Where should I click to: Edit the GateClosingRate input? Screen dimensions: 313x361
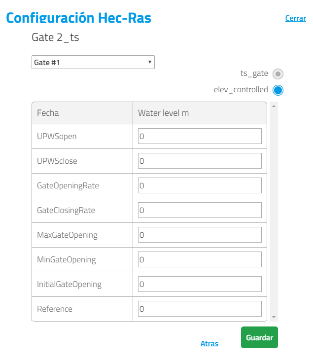coord(200,210)
